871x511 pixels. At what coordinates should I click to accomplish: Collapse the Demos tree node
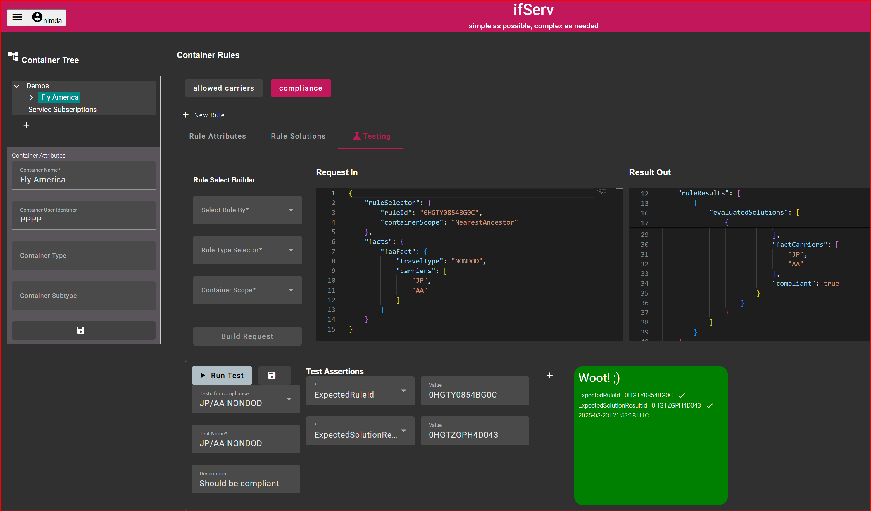click(x=17, y=86)
